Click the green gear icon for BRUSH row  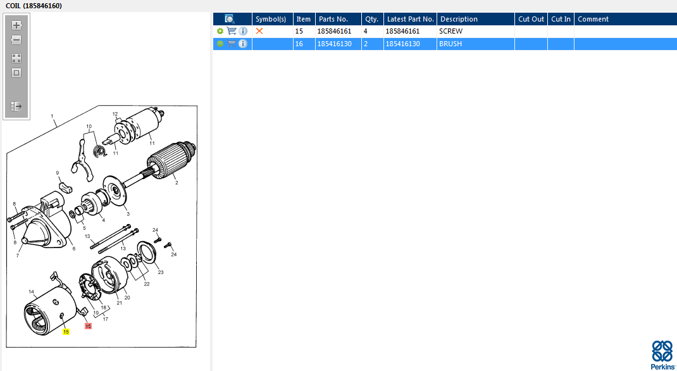point(220,44)
